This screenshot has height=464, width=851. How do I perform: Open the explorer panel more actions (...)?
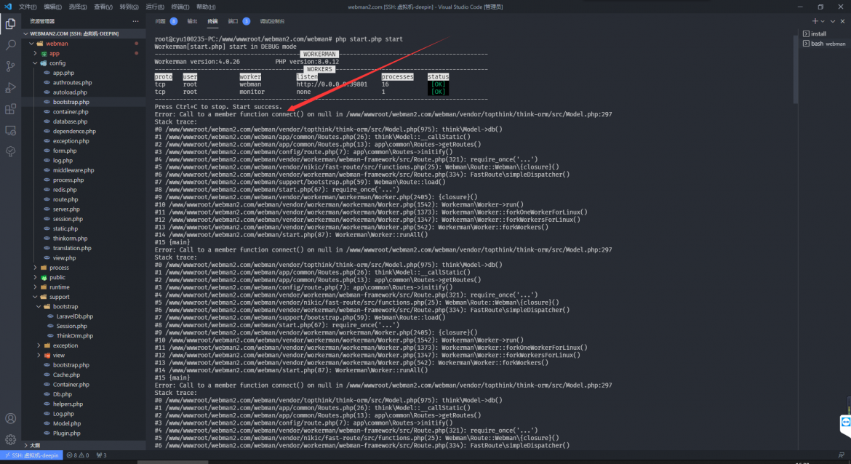click(136, 21)
